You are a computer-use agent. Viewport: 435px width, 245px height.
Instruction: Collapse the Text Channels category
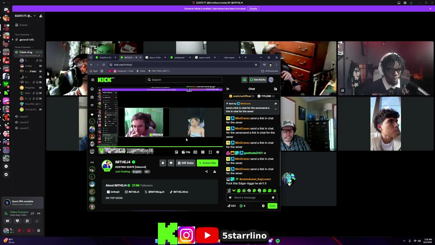(x=23, y=35)
